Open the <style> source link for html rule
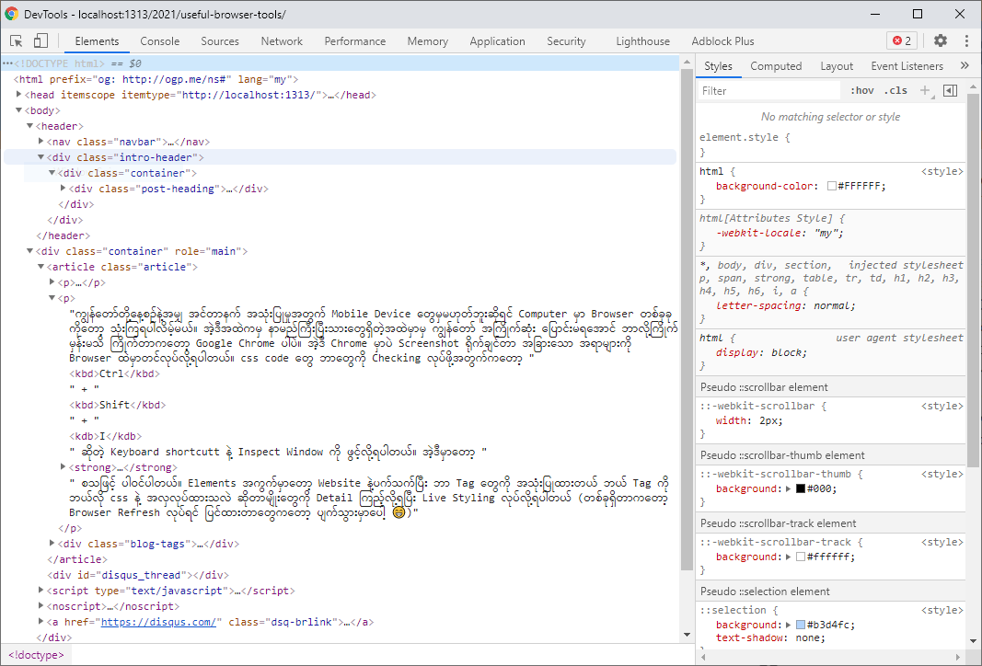The image size is (982, 666). (942, 171)
